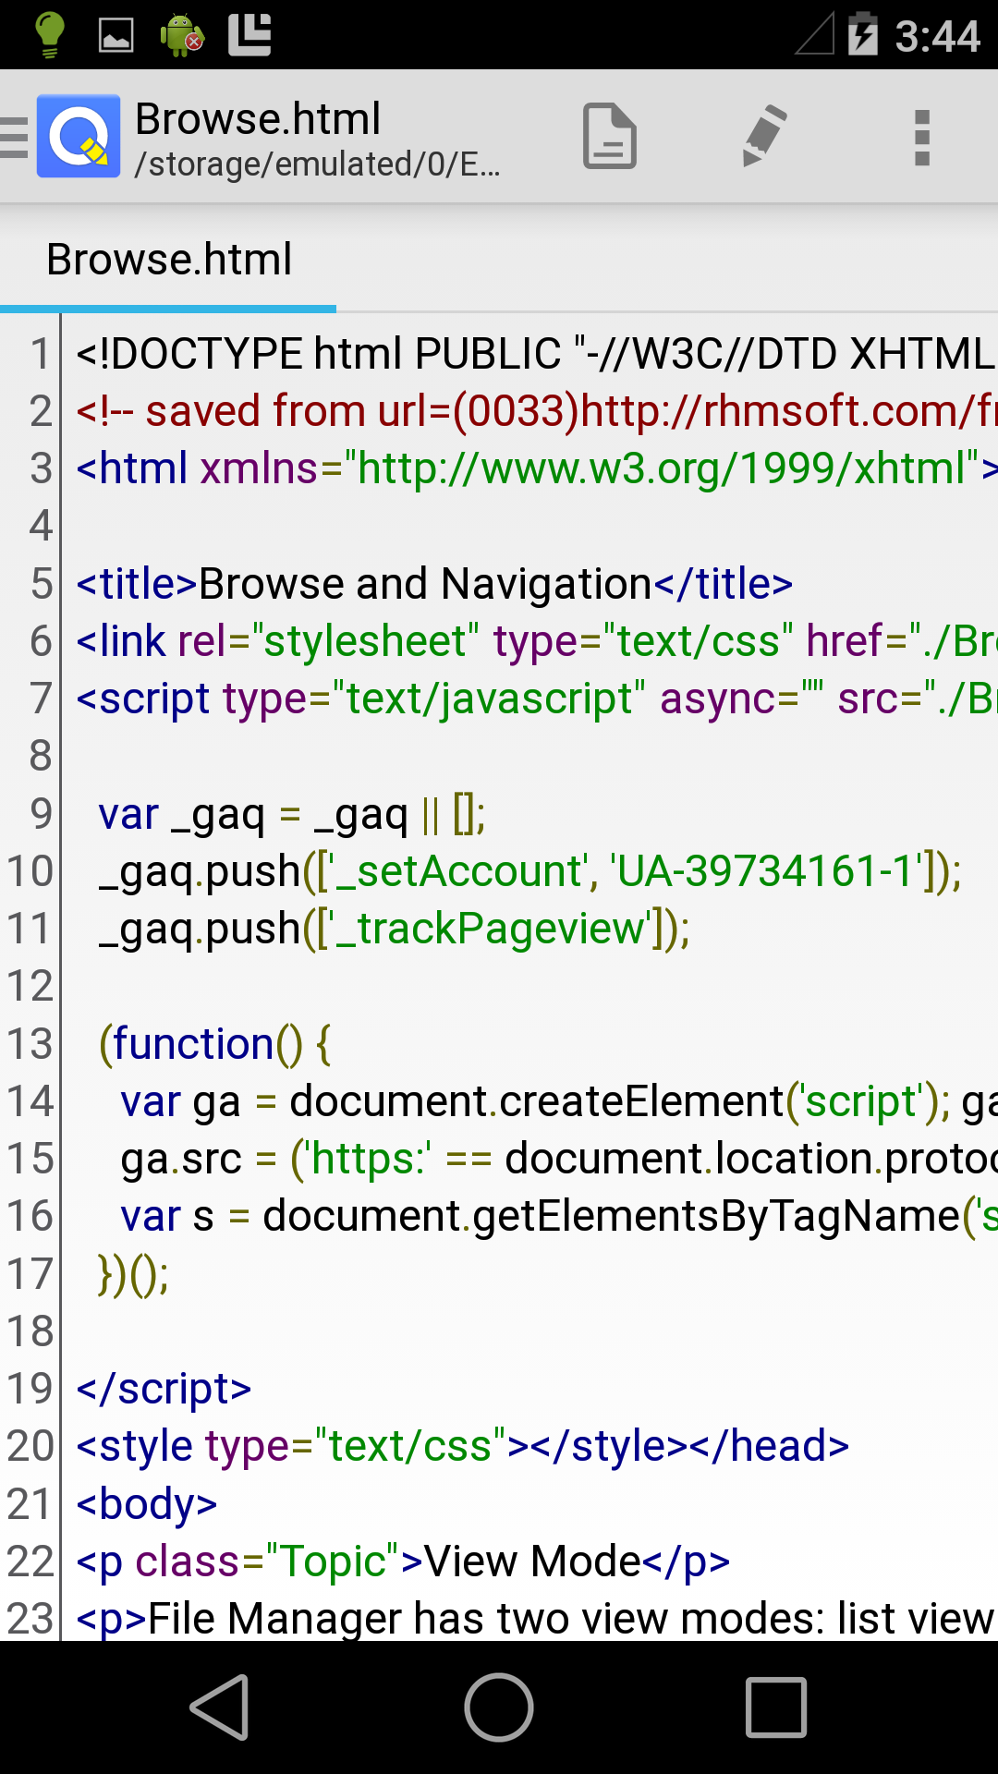Select the Browse.html tab
This screenshot has width=998, height=1774.
[169, 260]
